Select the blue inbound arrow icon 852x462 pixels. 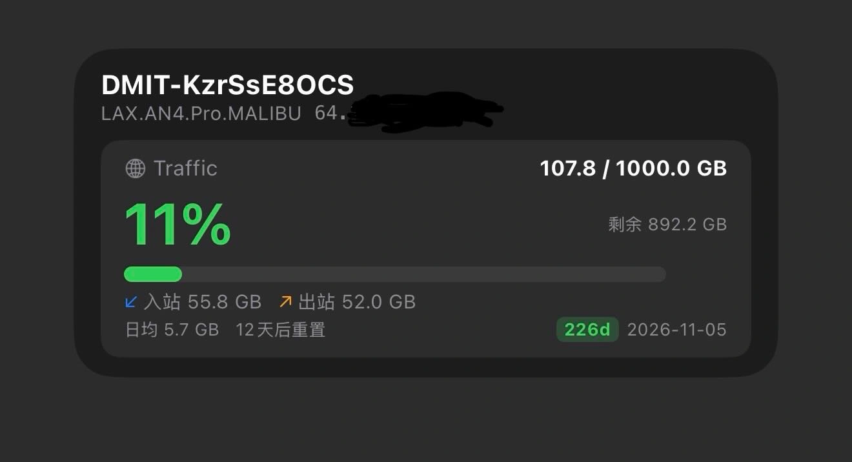pyautogui.click(x=132, y=301)
